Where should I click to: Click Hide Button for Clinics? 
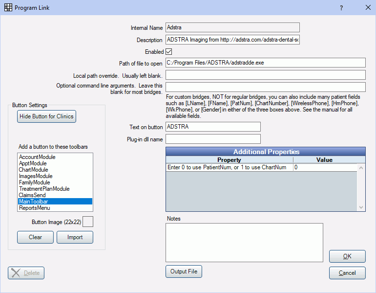[x=46, y=116]
